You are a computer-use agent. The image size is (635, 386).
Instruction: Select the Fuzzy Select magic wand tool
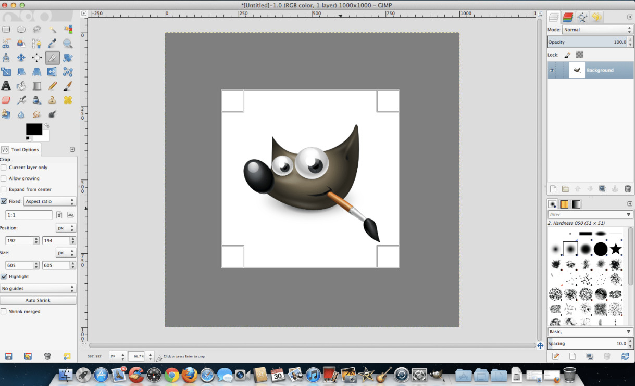pyautogui.click(x=52, y=30)
